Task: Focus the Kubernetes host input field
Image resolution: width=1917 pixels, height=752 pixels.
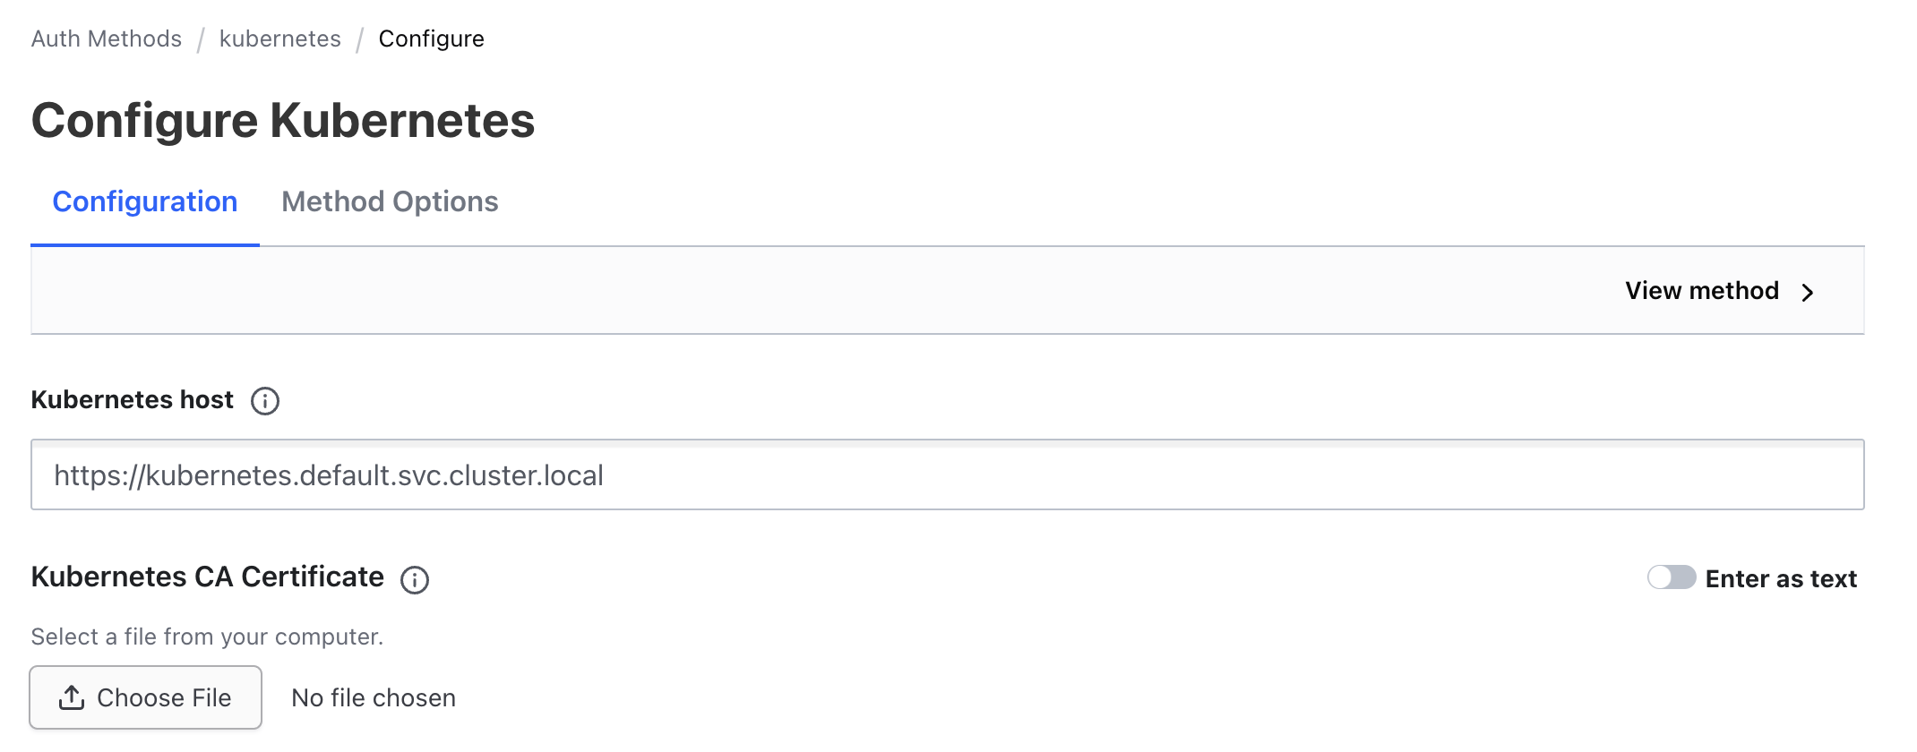Action: click(x=947, y=474)
